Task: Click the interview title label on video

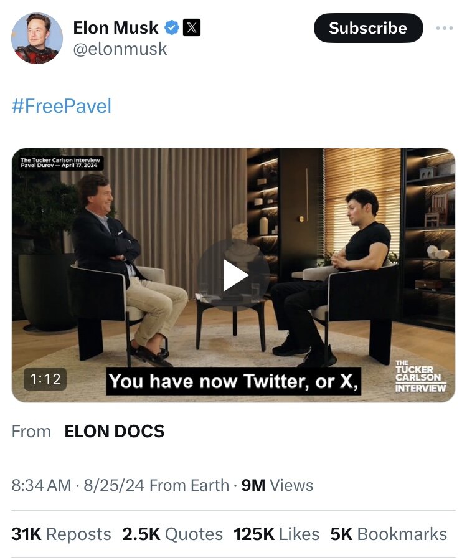Action: coord(61,163)
